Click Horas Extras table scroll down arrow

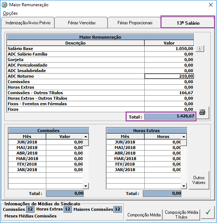pyautogui.click(x=184, y=186)
